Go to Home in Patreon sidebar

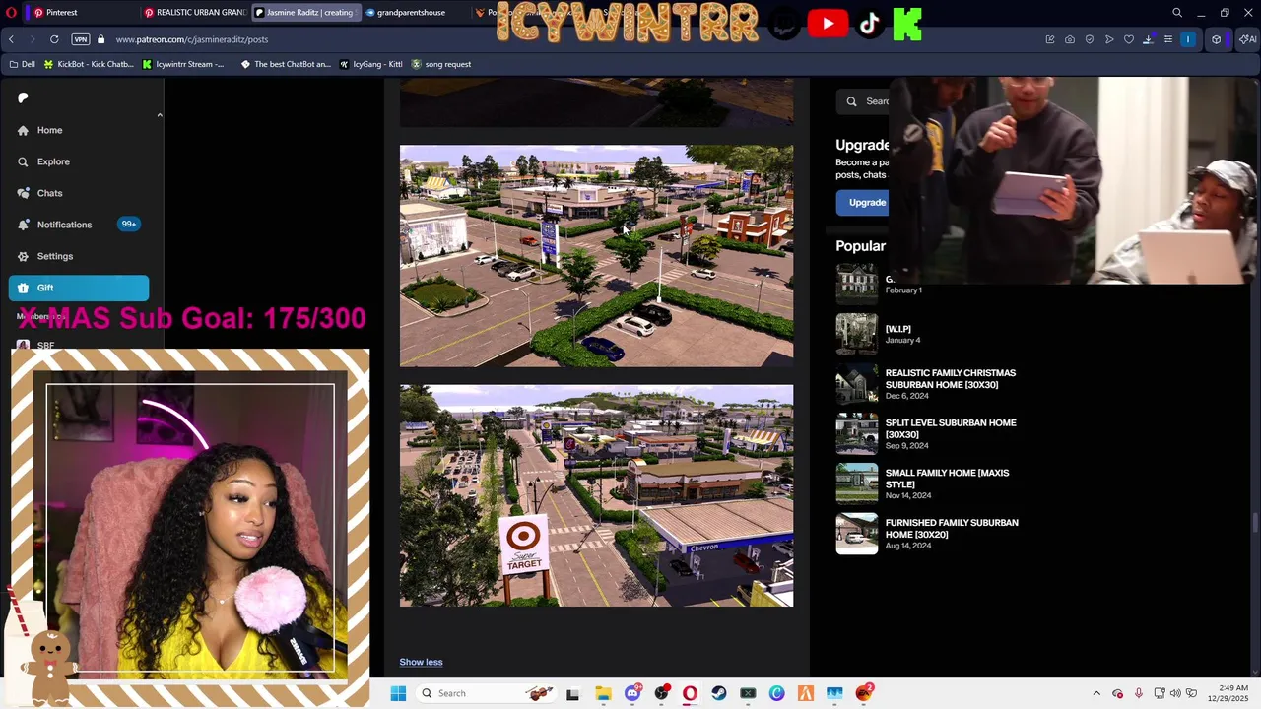point(49,130)
